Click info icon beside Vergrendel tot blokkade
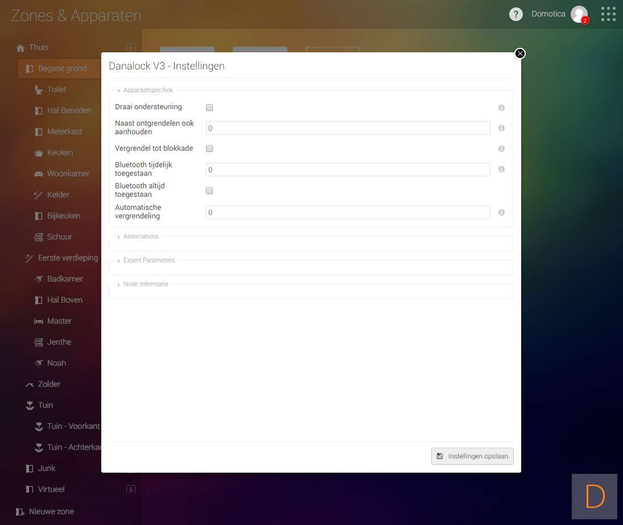Viewport: 623px width, 525px height. 501,148
